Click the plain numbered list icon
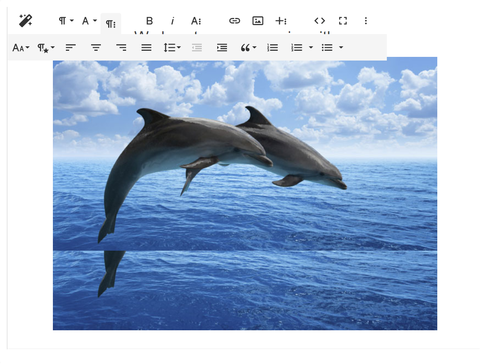 (273, 48)
